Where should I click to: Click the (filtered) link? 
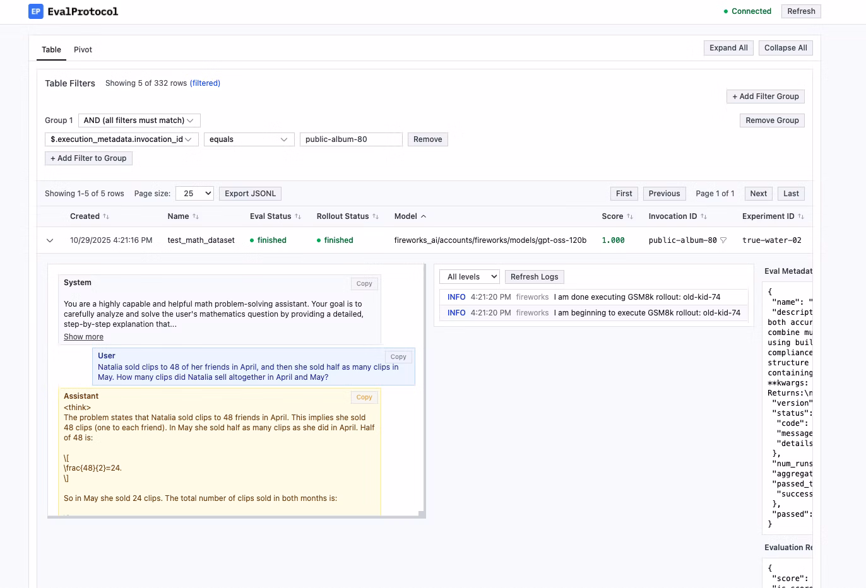[205, 83]
